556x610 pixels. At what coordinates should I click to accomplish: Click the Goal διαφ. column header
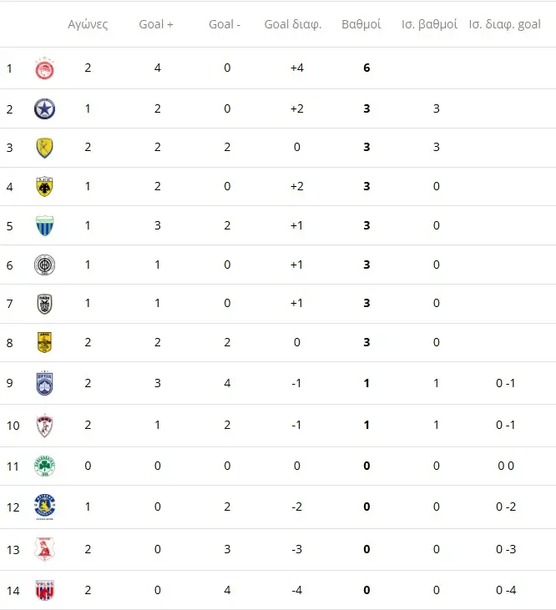[x=293, y=24]
